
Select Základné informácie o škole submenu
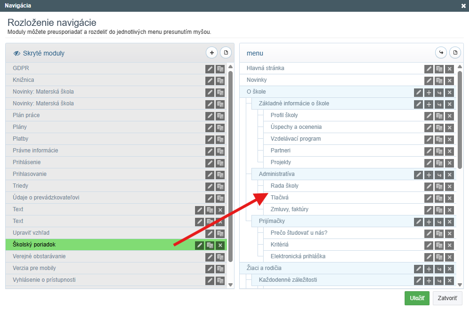coord(294,103)
